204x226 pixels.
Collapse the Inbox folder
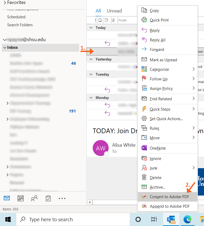coord(5,48)
